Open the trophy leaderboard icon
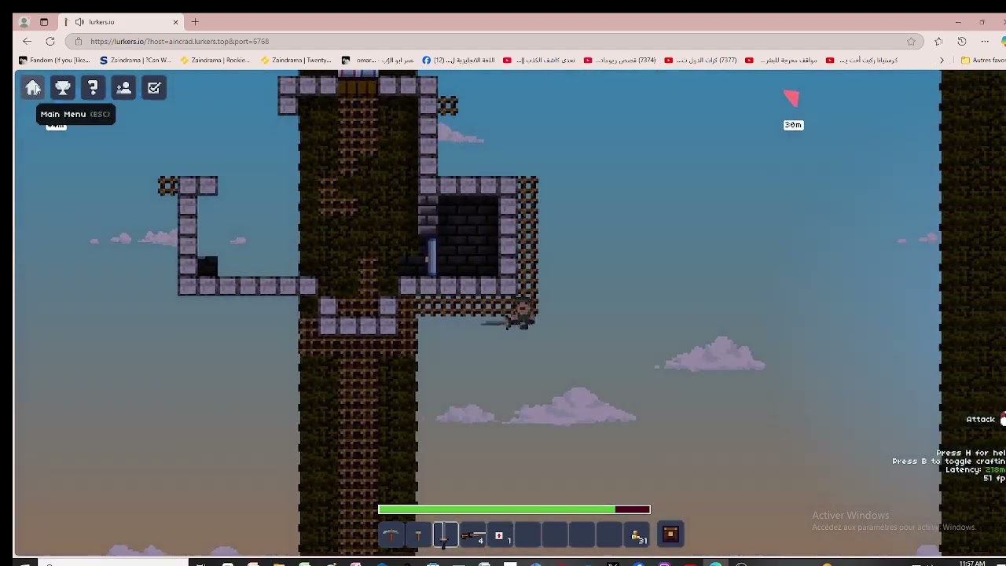Image resolution: width=1006 pixels, height=566 pixels. pos(63,88)
